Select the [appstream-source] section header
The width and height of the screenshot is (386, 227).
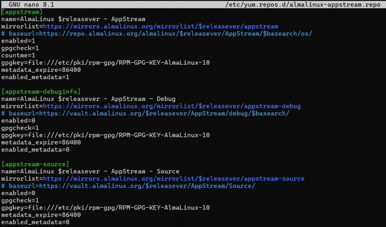[35, 164]
